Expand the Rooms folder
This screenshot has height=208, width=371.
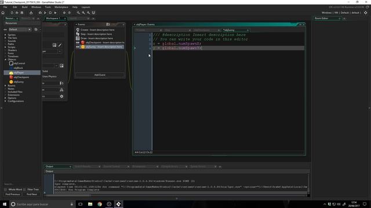pyautogui.click(x=5, y=86)
